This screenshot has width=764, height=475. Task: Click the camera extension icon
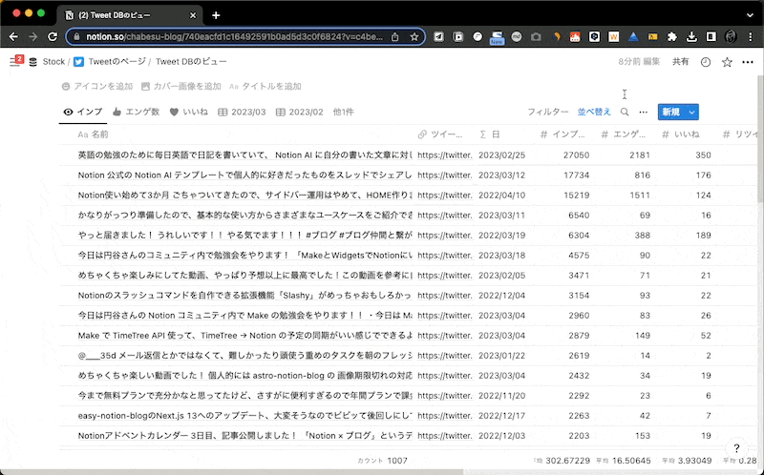[536, 37]
